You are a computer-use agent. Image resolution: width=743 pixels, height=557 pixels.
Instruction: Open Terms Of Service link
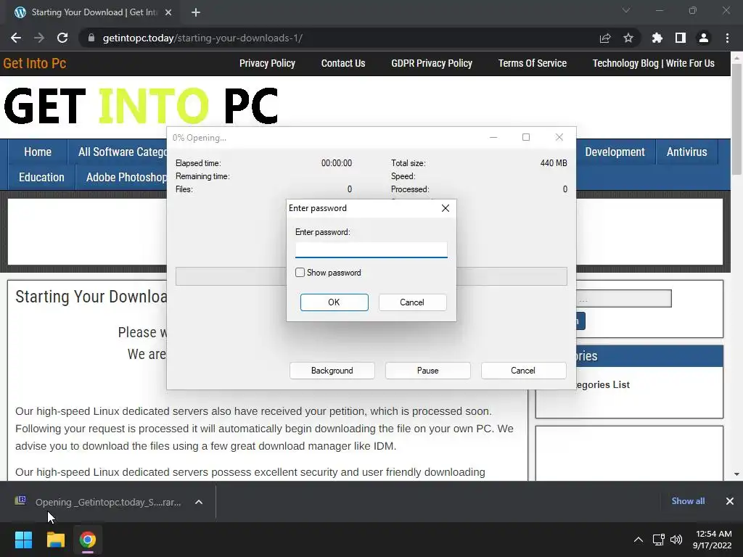532,64
